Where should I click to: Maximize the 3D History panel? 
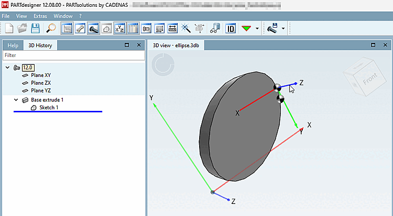127,45
